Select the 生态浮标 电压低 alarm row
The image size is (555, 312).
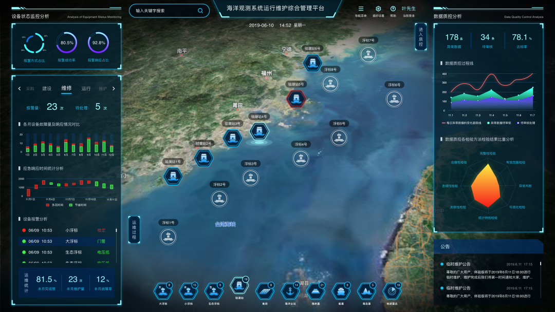coord(66,252)
